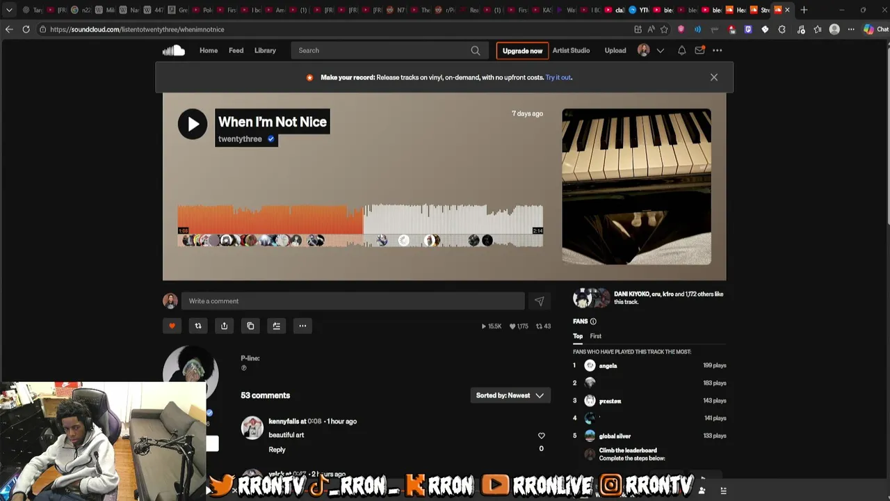The width and height of the screenshot is (890, 501).
Task: Open the notifications bell
Action: (x=681, y=50)
